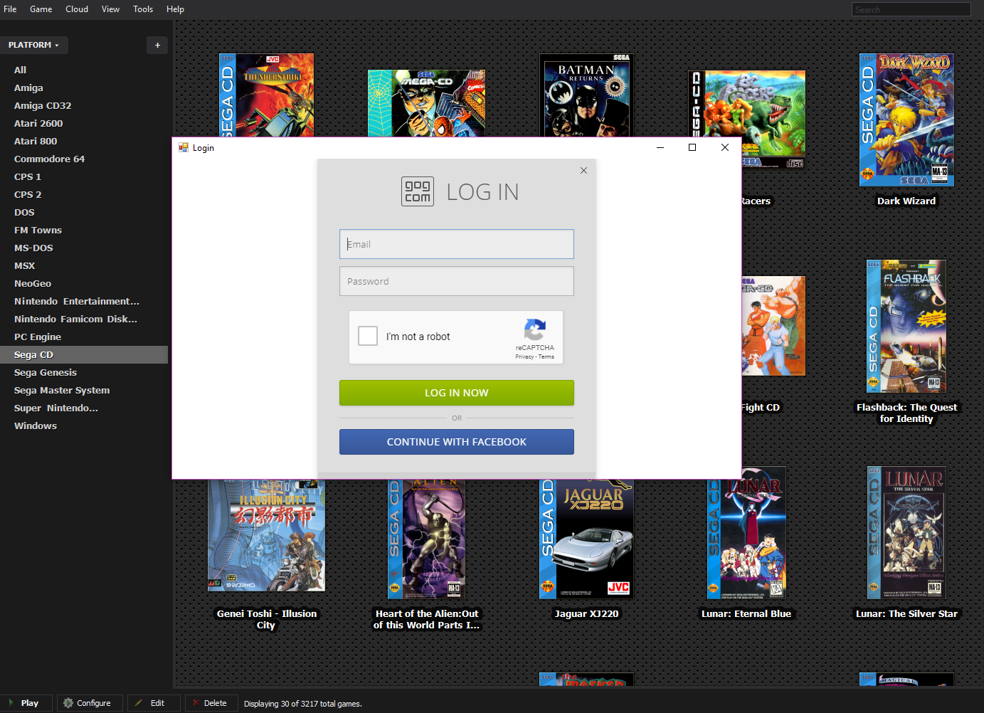Select the All platform filter
Image resolution: width=984 pixels, height=713 pixels.
click(x=84, y=70)
